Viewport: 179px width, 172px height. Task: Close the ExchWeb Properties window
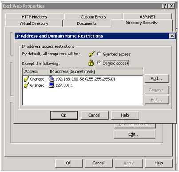[x=171, y=6]
